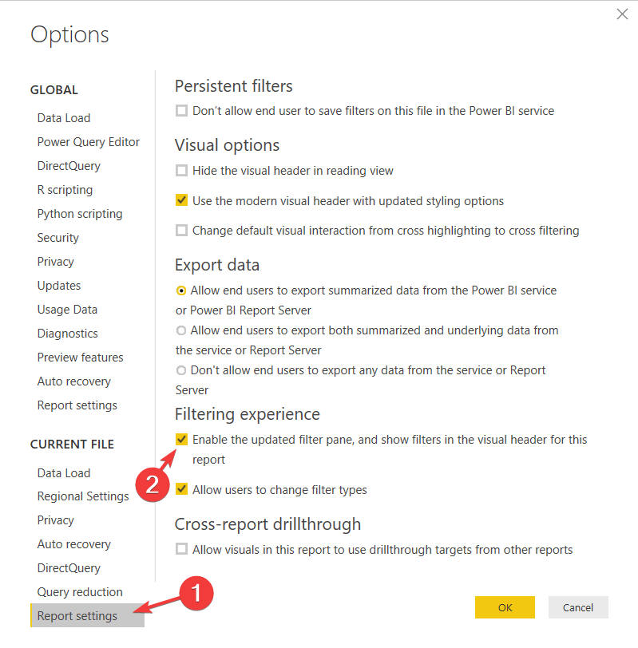Select Security under the GLOBAL section
This screenshot has height=648, width=638.
(x=57, y=237)
